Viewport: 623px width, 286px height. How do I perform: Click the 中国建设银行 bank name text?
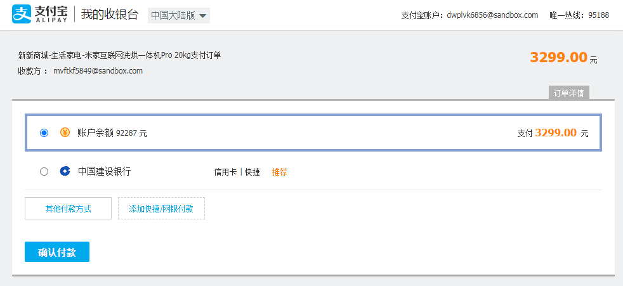(x=104, y=172)
